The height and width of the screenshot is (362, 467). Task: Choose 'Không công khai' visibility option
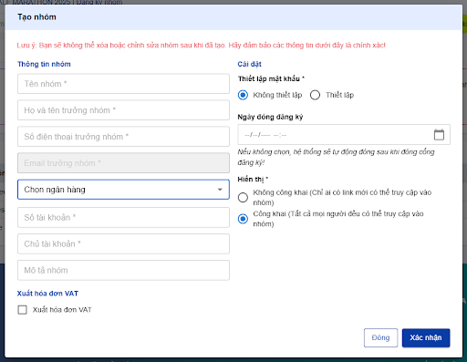click(243, 198)
